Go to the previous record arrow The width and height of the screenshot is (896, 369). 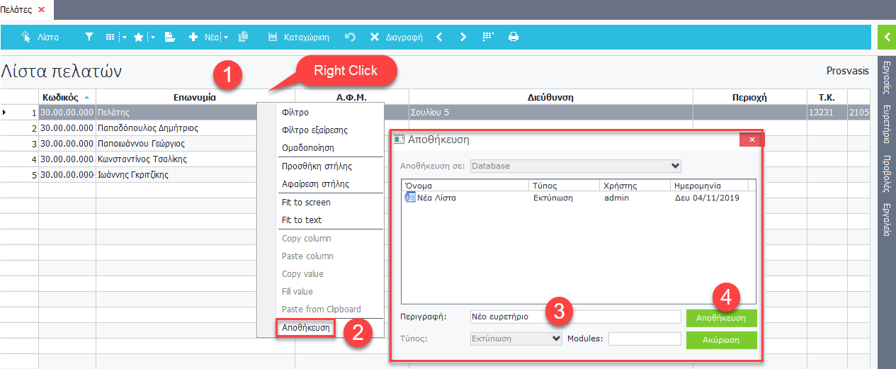439,37
